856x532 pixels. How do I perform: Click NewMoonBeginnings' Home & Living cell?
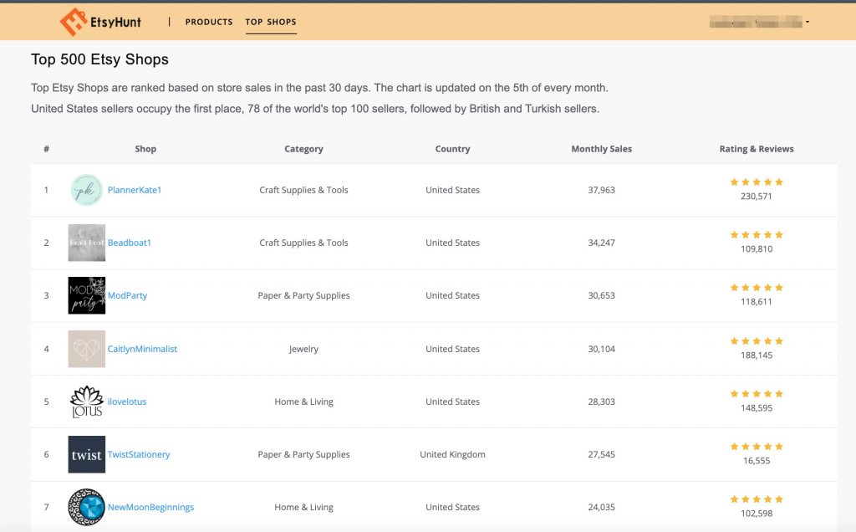point(303,507)
